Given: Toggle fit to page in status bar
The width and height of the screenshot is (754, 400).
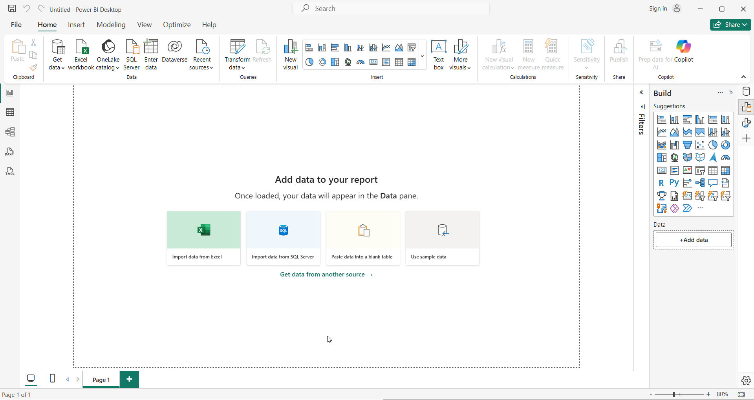Looking at the screenshot, I should click(x=741, y=395).
